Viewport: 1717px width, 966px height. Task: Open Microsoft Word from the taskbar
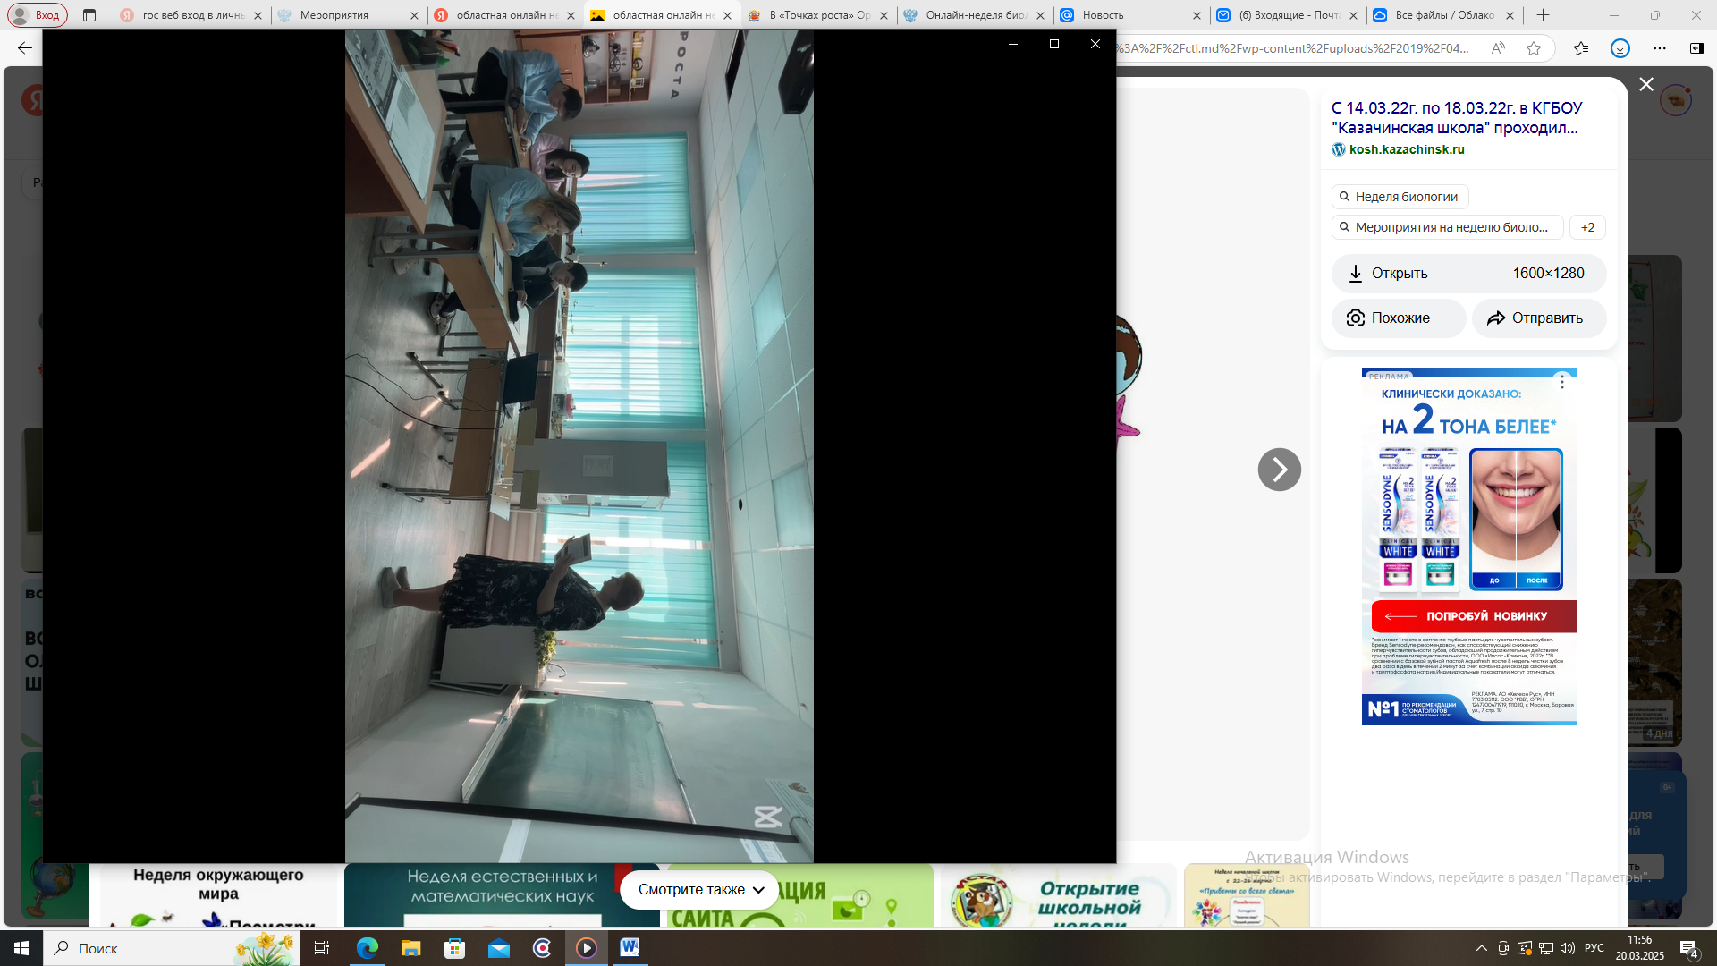coord(630,948)
